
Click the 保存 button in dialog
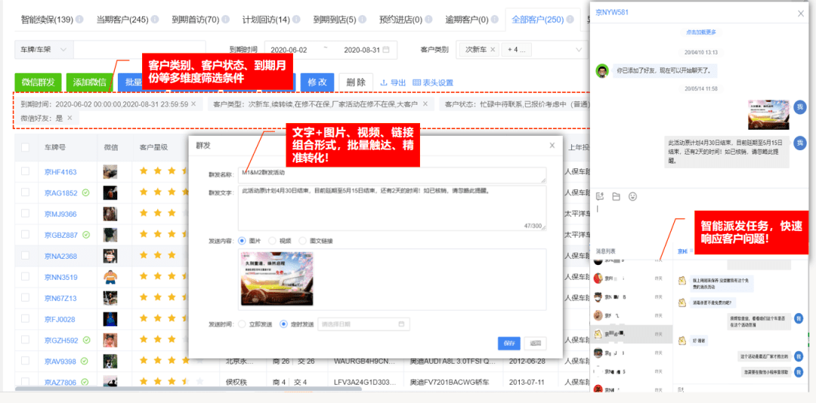pyautogui.click(x=509, y=343)
